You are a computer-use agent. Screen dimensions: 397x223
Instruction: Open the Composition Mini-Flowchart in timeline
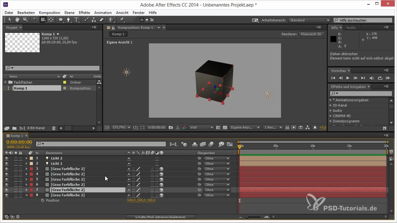click(173, 144)
